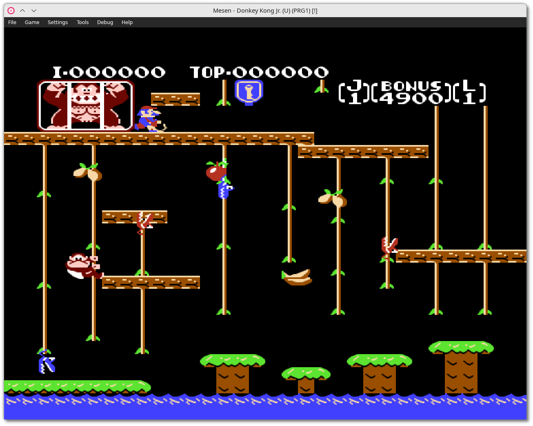The height and width of the screenshot is (426, 533).
Task: Click the J lives counter
Action: tap(355, 92)
